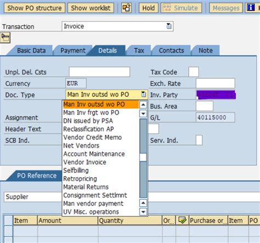Image resolution: width=260 pixels, height=243 pixels.
Task: Click the dropdown list's bottom scroll down arrow
Action: click(x=143, y=212)
